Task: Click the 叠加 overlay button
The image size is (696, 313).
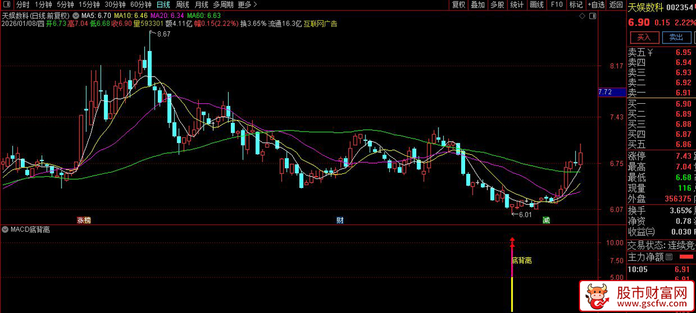Action: (x=478, y=5)
